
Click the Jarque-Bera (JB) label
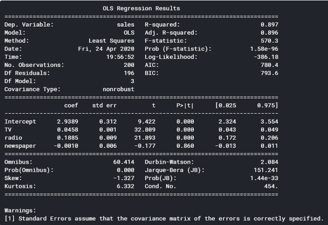[174, 170]
